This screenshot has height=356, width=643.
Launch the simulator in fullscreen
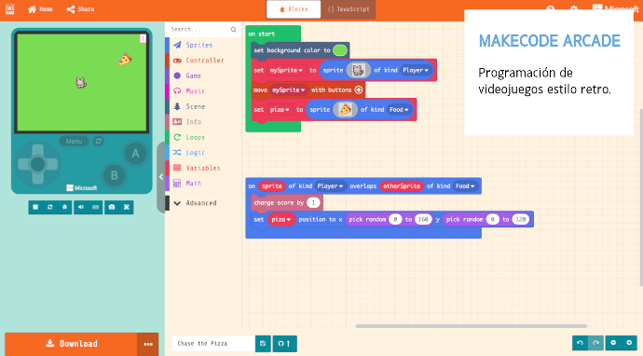[127, 207]
